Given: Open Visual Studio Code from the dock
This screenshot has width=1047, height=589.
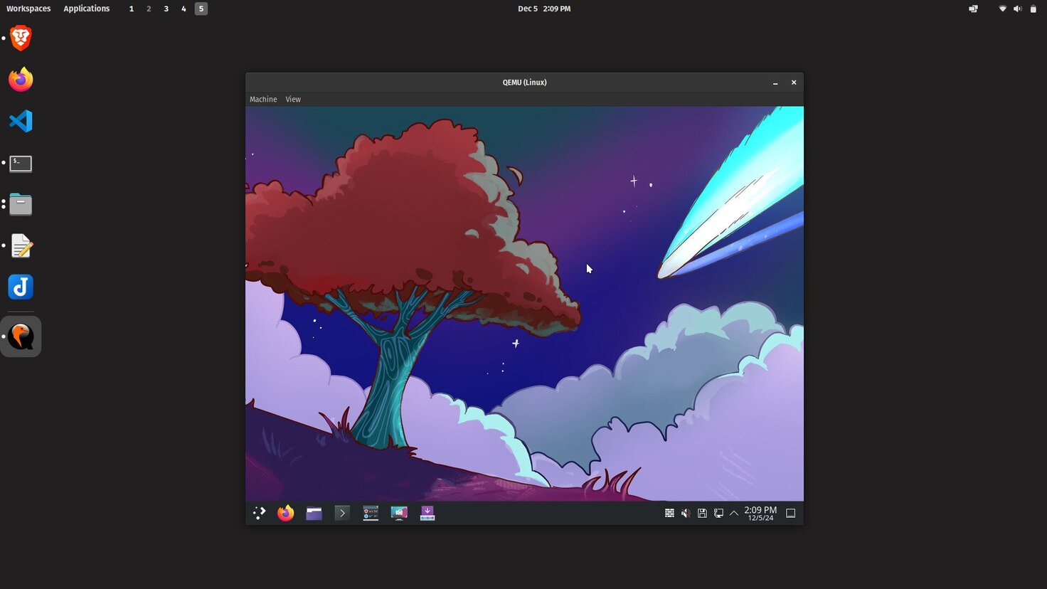Looking at the screenshot, I should tap(21, 121).
